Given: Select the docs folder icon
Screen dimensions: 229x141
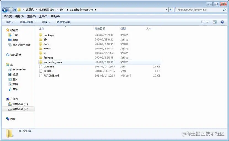Looking at the screenshot, I should (41, 44).
